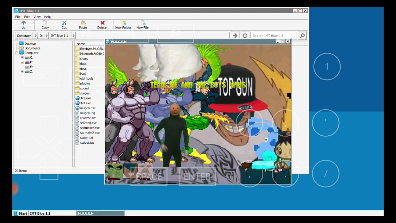The image size is (396, 223).
Task: Go up one folder with Up button
Action: [24, 25]
